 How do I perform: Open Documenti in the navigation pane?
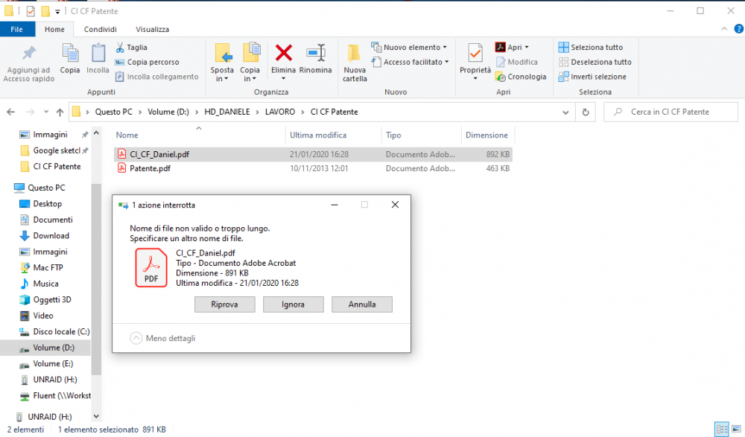[x=46, y=220]
